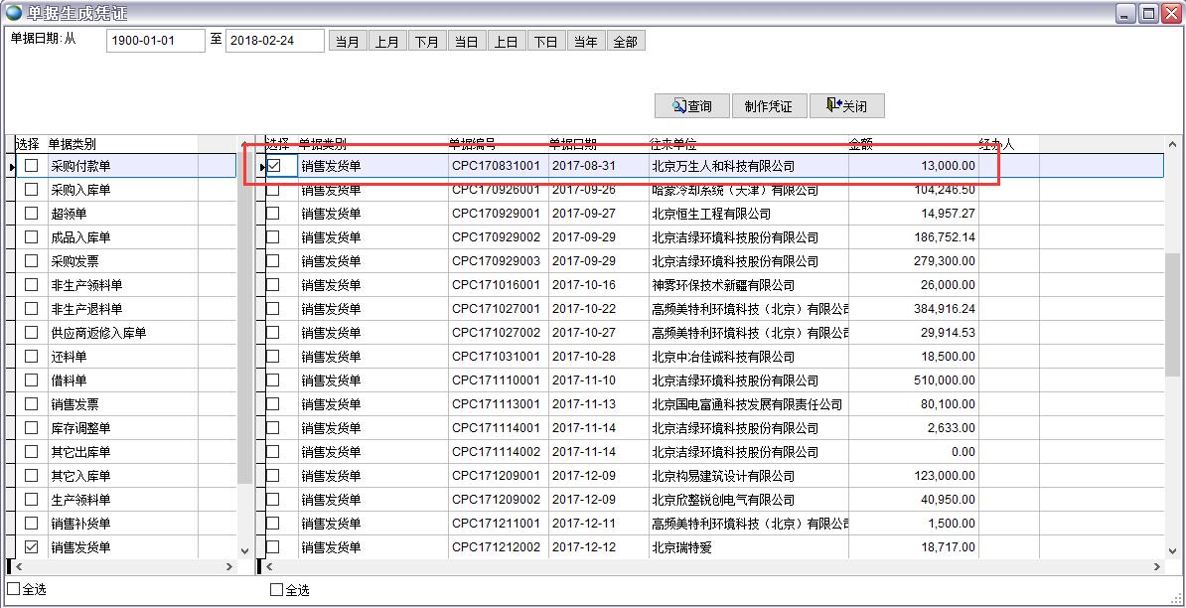This screenshot has height=608, width=1186.
Task: Sort by the 金额 column header
Action: point(860,144)
